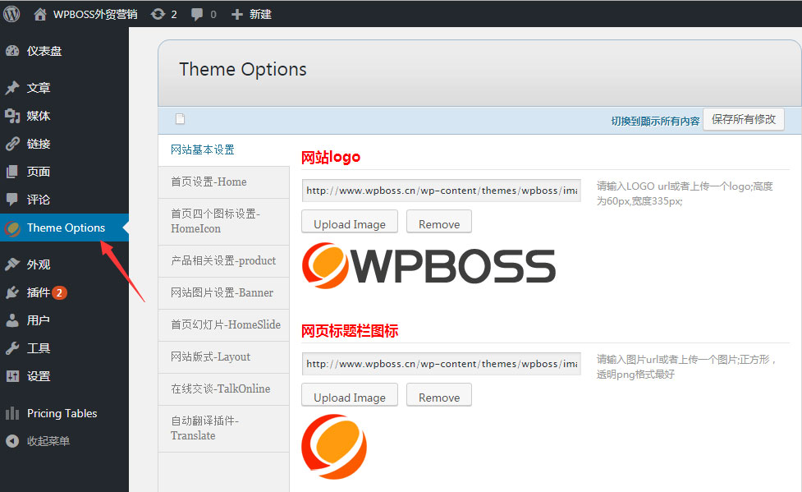The height and width of the screenshot is (492, 802).
Task: Click WPBOSS外贸营销 site name link
Action: [95, 14]
